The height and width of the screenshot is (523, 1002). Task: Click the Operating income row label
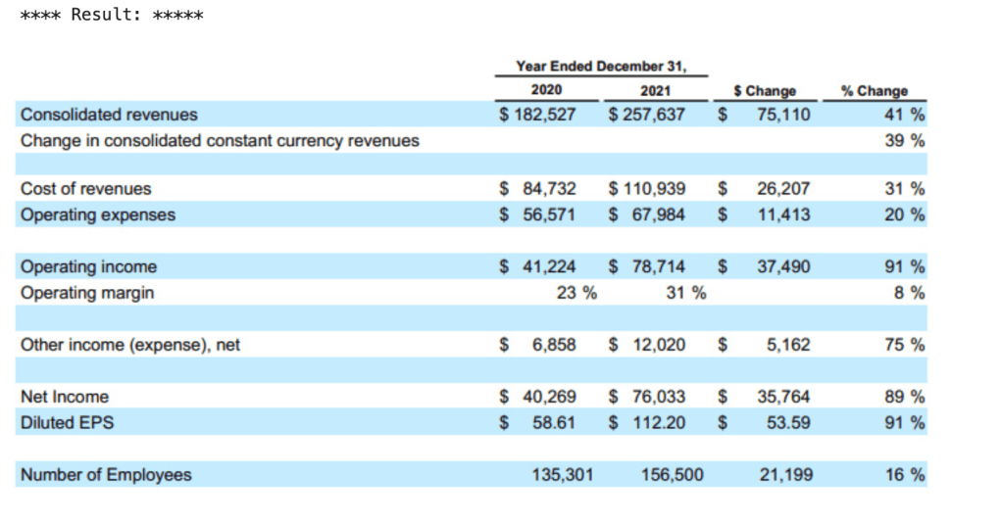tap(88, 266)
